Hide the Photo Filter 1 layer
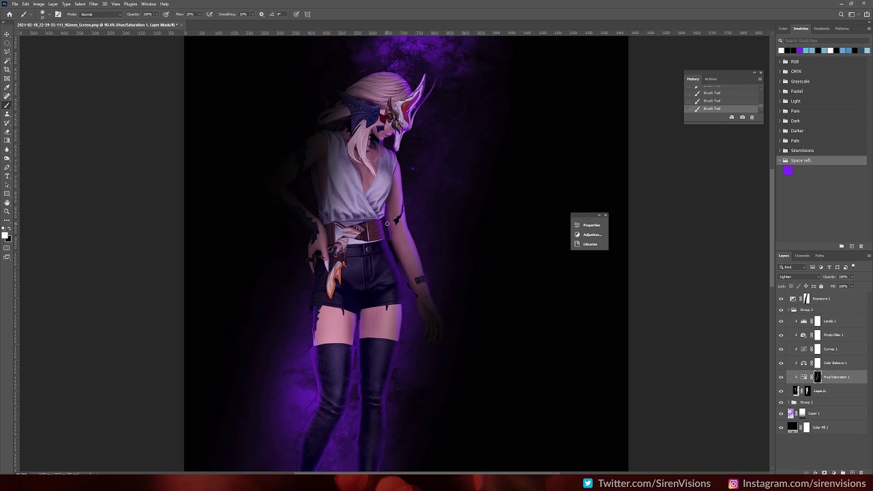The image size is (873, 491). (781, 335)
